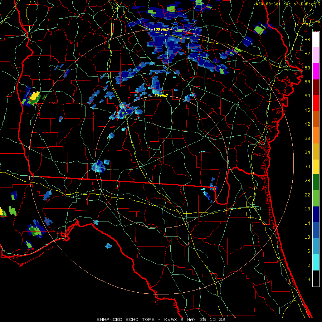Pick the bright orange legend swatch
The image size is (322, 322).
tap(316, 135)
